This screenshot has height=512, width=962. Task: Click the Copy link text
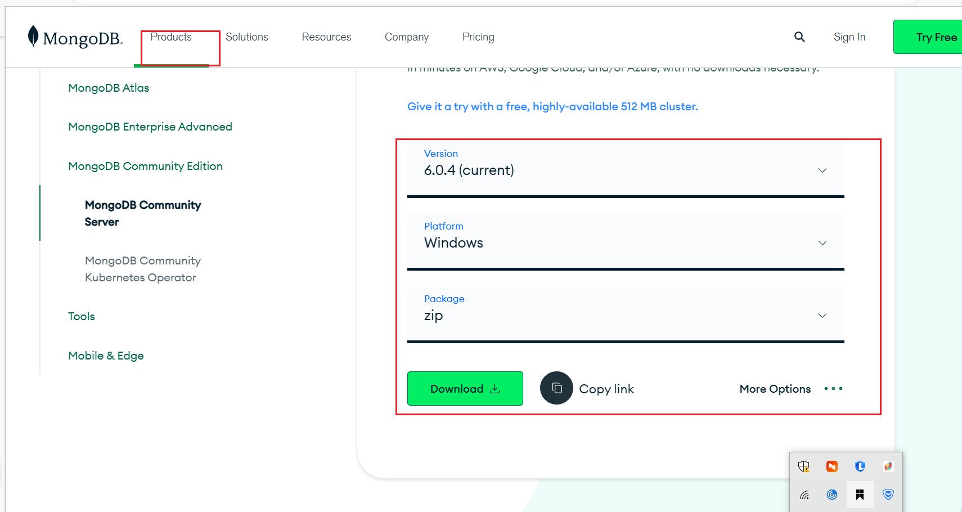tap(606, 389)
